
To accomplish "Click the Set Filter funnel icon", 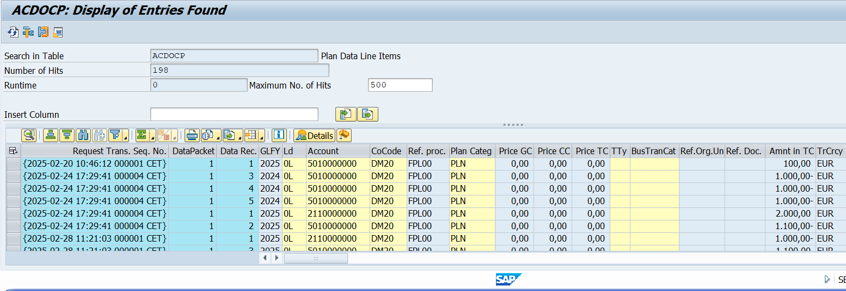I will click(115, 136).
